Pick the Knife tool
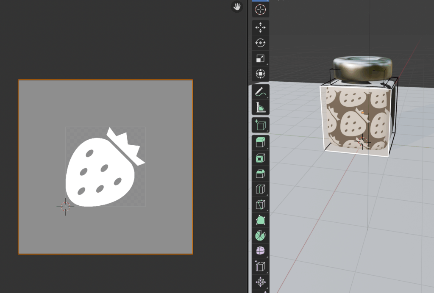Viewport: 434px width, 293px height. [x=260, y=205]
